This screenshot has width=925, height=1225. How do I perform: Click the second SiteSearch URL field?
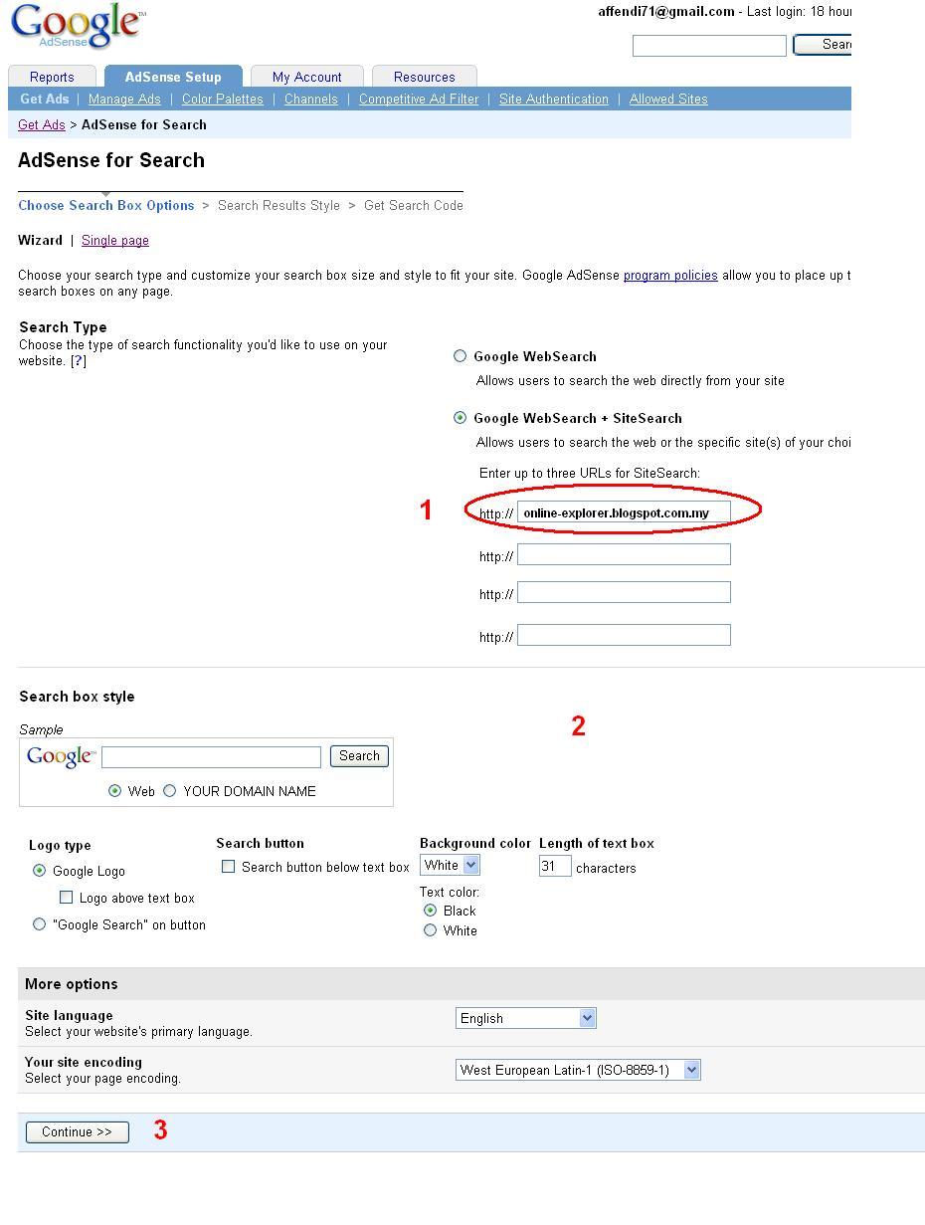[x=624, y=554]
